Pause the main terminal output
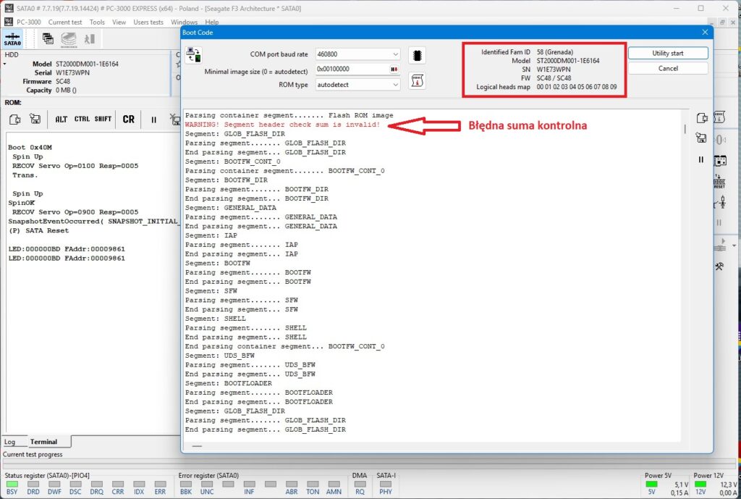 coord(153,119)
